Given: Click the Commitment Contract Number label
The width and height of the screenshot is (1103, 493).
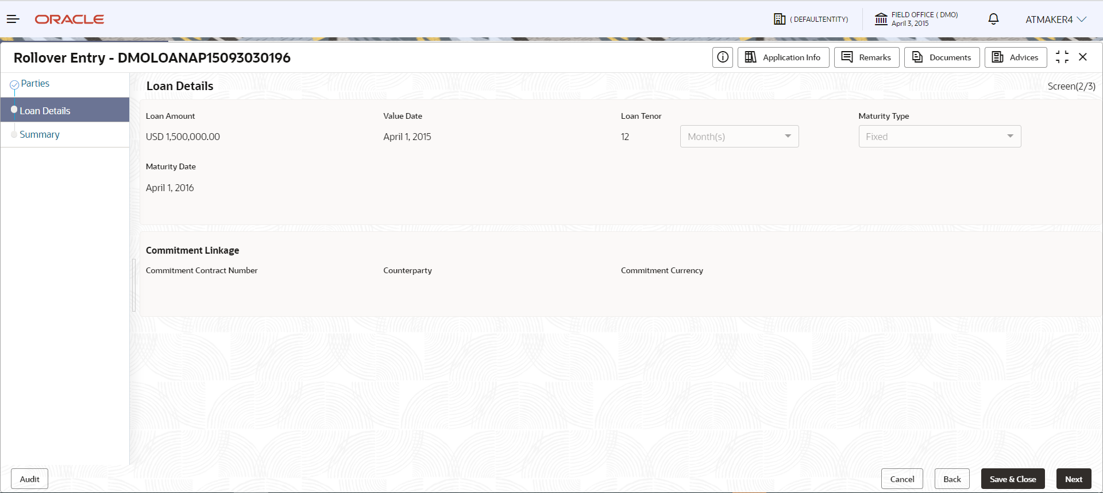Looking at the screenshot, I should click(x=202, y=270).
